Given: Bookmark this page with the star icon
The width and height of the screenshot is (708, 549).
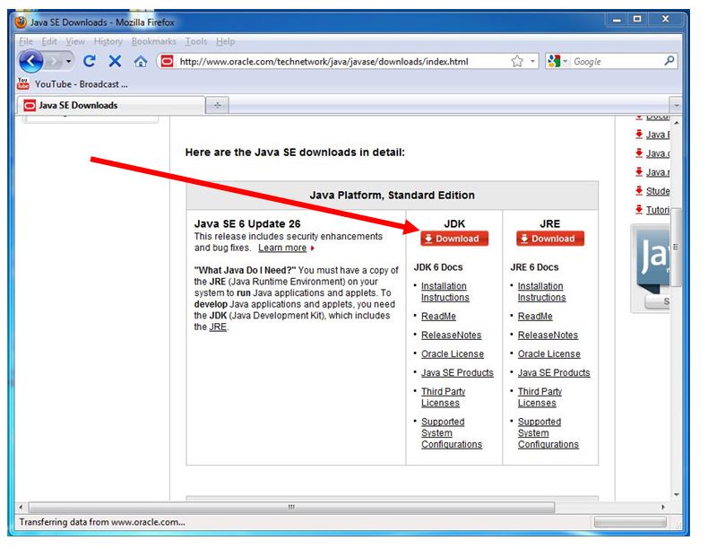Looking at the screenshot, I should 517,62.
